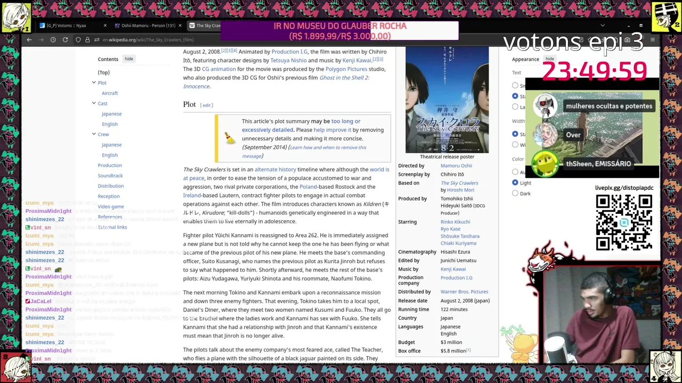Follow Ghost in the Shell 2: Innocence link

[276, 82]
